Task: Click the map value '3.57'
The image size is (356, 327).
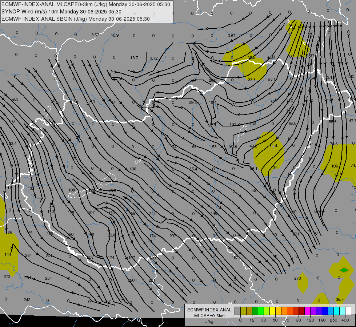Action: [x=95, y=35]
